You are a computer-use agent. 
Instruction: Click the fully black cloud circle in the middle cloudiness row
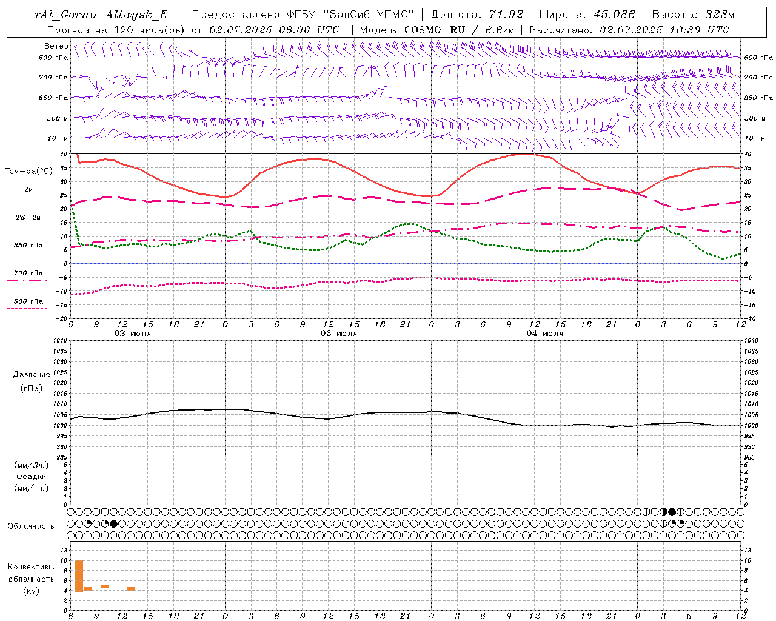click(x=113, y=523)
